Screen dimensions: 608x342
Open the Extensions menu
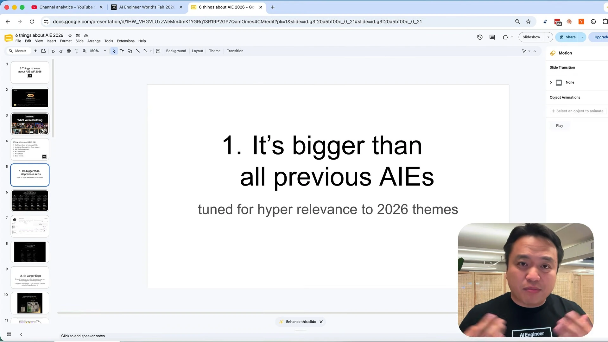pos(125,41)
